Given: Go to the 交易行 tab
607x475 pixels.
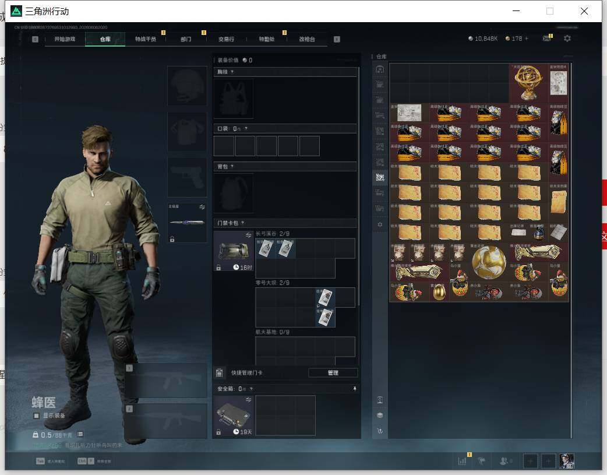Looking at the screenshot, I should pyautogui.click(x=226, y=39).
